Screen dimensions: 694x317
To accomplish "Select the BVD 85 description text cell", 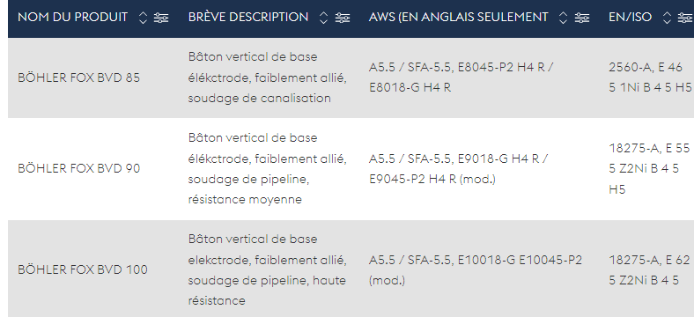I will tap(268, 77).
